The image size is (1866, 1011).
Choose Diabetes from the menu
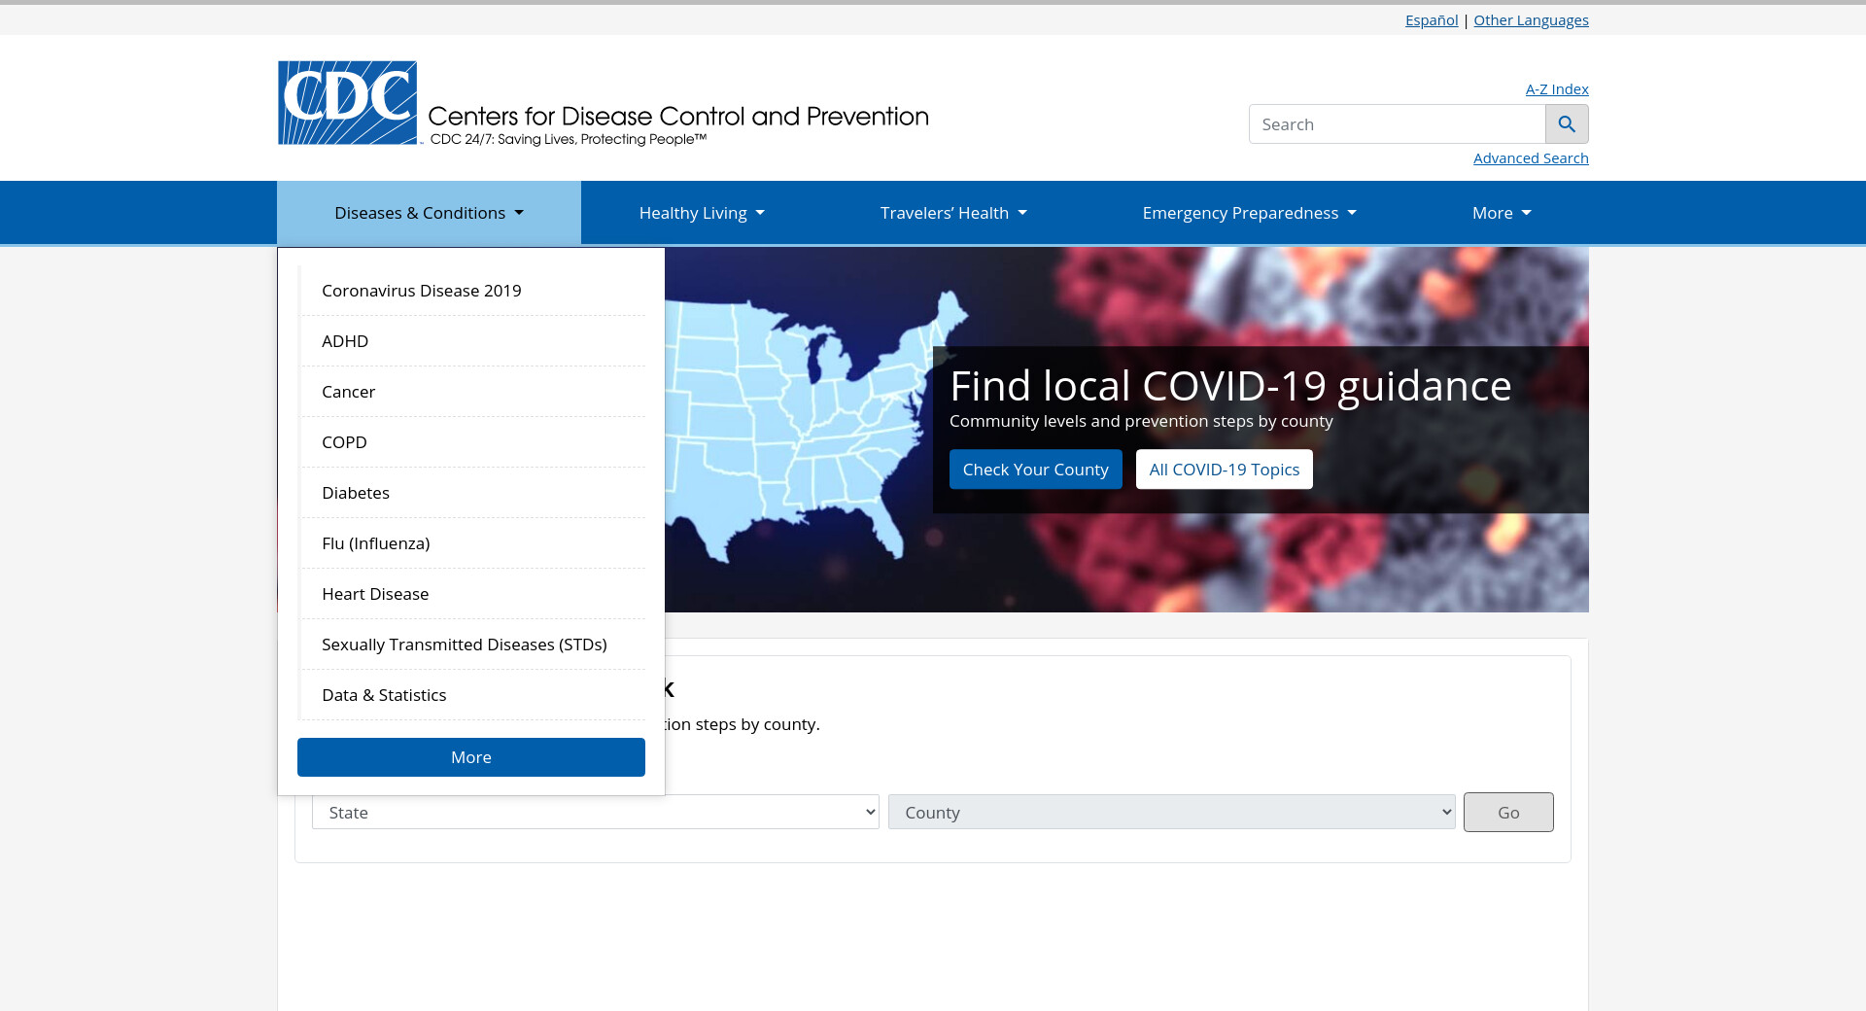(x=356, y=493)
